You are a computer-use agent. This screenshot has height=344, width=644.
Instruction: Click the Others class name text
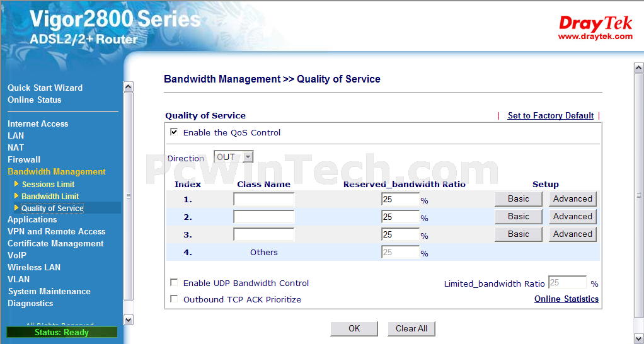pyautogui.click(x=264, y=253)
